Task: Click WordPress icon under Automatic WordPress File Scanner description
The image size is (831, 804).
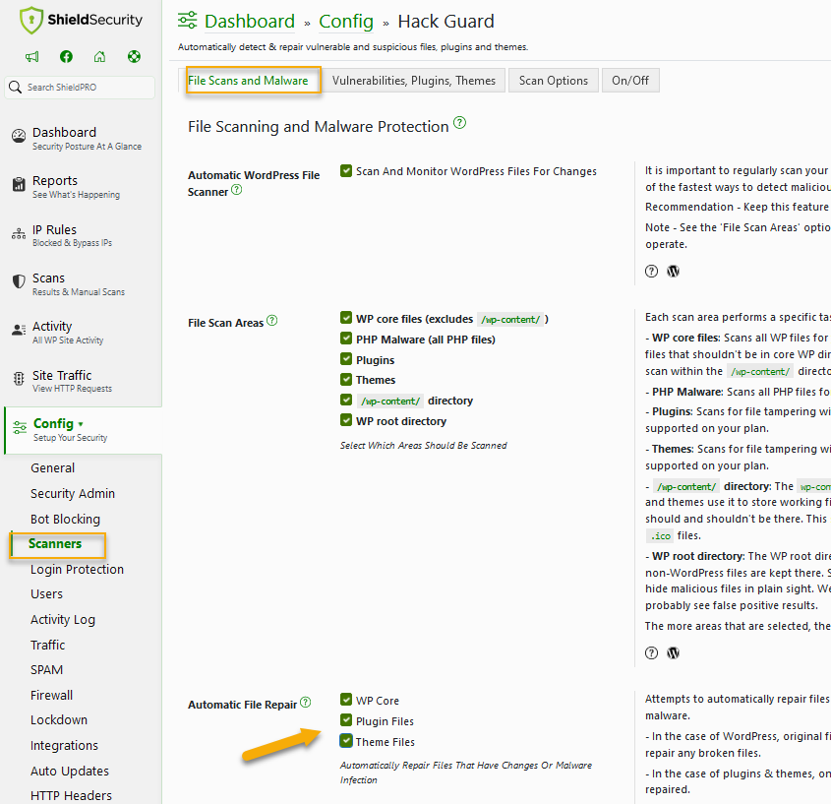Action: pos(673,272)
